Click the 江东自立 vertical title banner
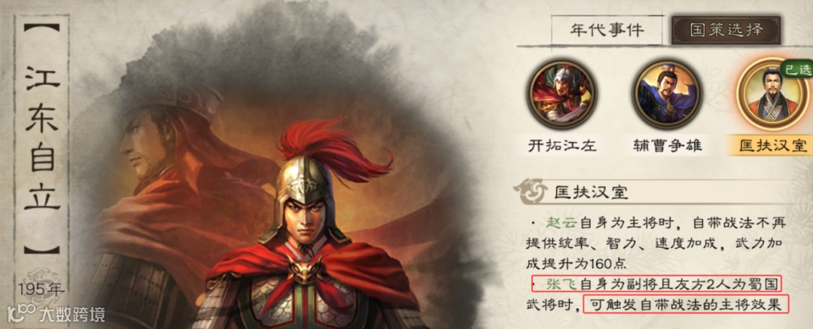Viewport: 813px width, 329px height. coord(42,139)
